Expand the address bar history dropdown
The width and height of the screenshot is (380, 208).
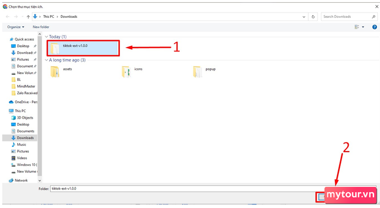coord(303,17)
